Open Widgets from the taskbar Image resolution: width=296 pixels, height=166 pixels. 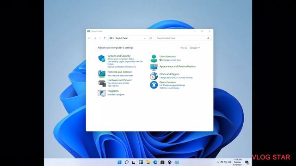[141, 162]
